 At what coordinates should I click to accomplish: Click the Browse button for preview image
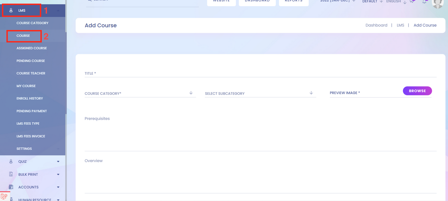(x=417, y=91)
